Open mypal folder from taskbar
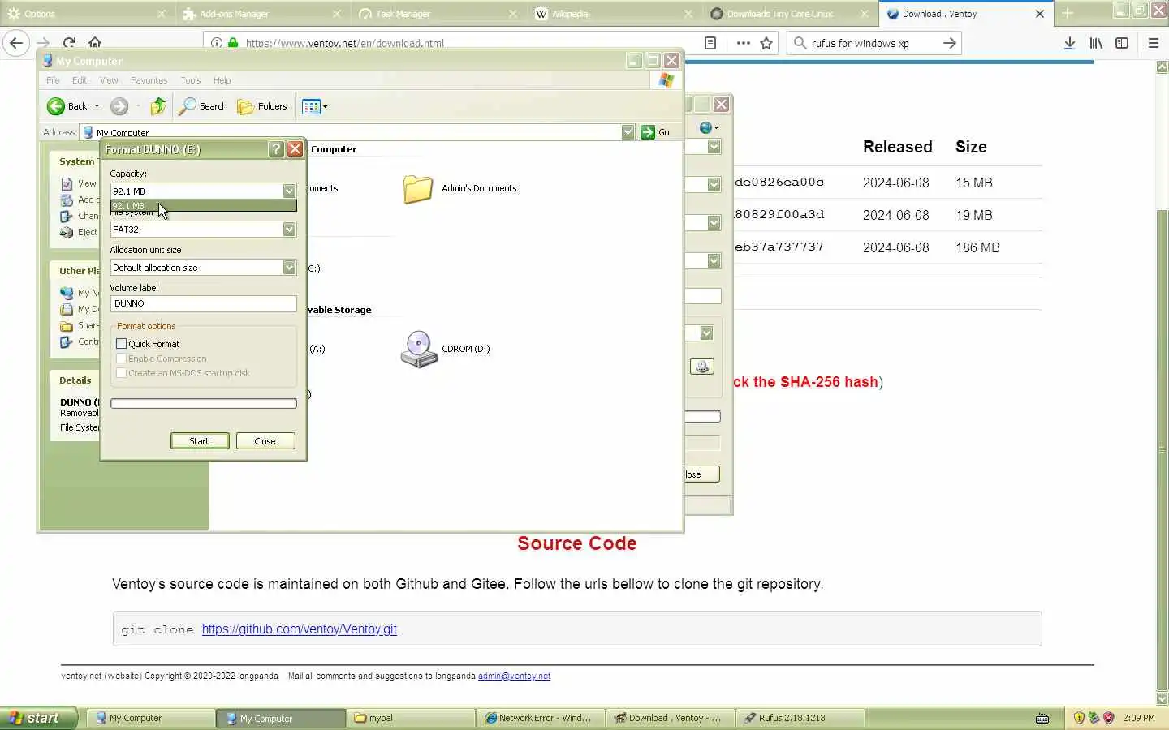Viewport: 1169px width, 730px height. (409, 718)
